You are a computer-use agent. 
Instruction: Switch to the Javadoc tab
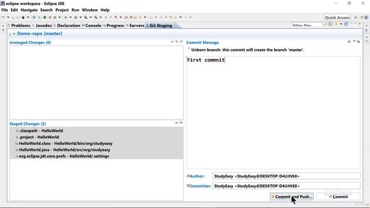click(x=42, y=25)
